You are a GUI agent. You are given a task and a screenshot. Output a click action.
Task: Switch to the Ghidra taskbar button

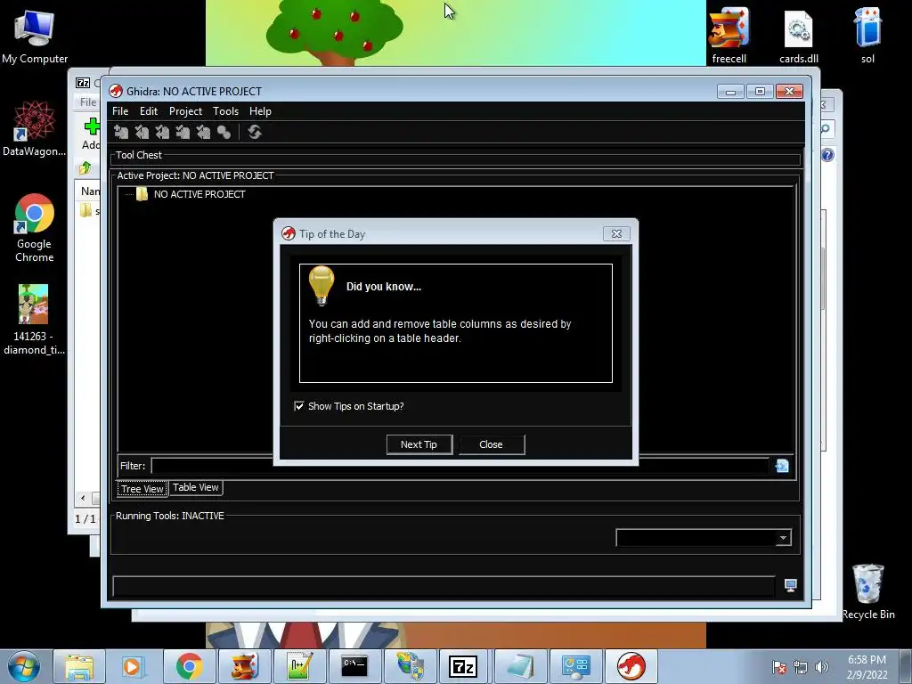631,666
